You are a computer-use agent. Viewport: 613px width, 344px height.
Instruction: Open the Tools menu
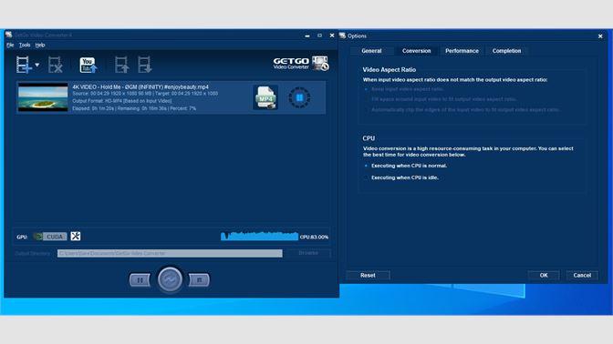tap(25, 45)
